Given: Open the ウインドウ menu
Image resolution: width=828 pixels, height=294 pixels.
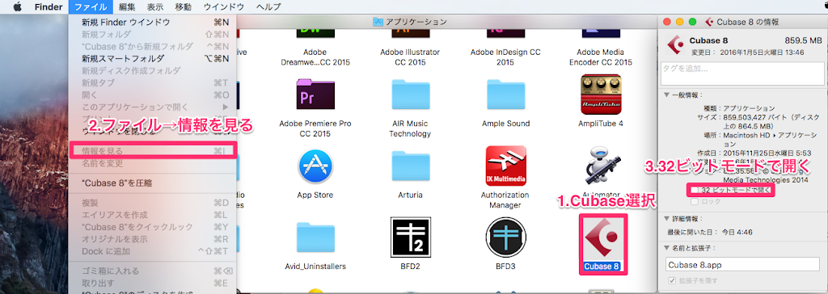Looking at the screenshot, I should point(224,6).
